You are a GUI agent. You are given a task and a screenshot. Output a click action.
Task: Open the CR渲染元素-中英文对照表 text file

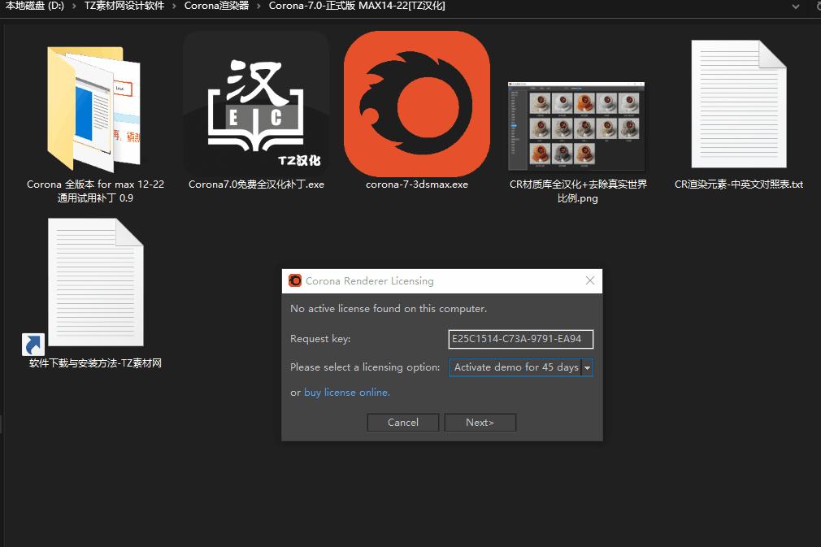738,106
